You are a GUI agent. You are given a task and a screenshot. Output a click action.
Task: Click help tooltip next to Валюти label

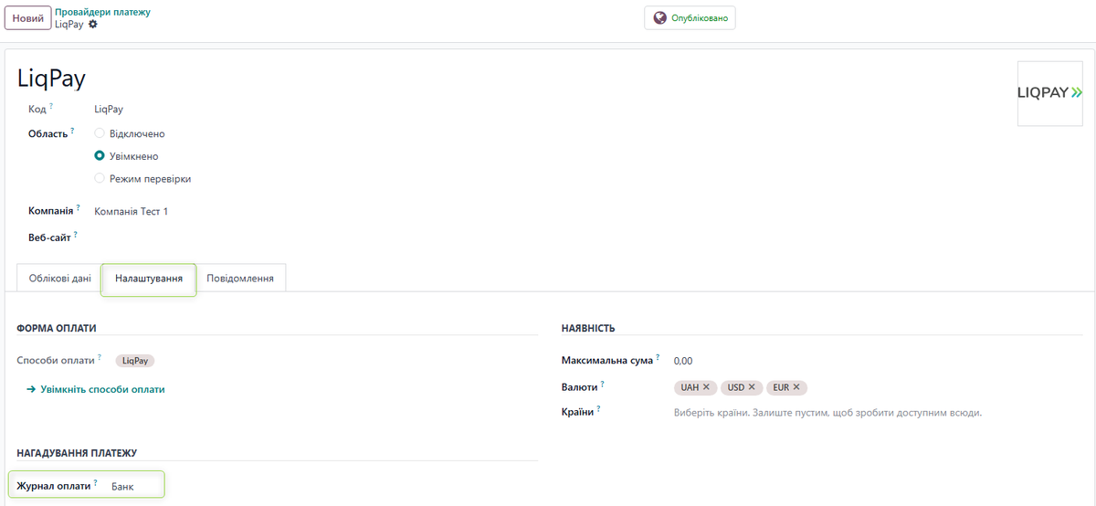coord(603,385)
